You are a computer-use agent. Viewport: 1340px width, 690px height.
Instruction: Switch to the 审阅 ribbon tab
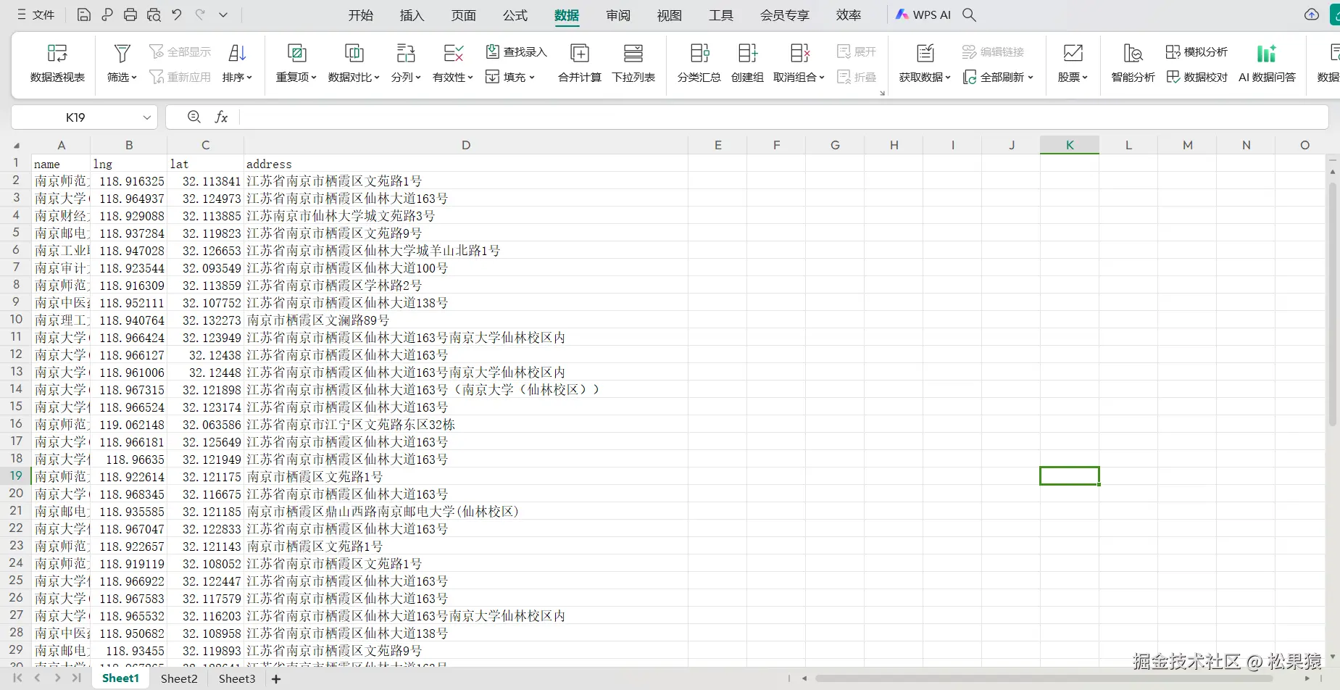point(618,14)
